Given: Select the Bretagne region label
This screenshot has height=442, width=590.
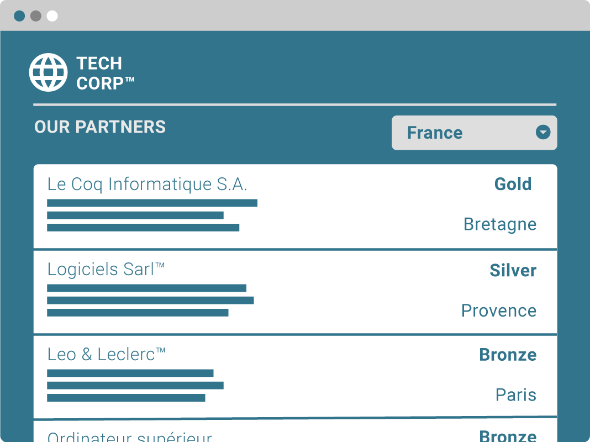Looking at the screenshot, I should [500, 224].
